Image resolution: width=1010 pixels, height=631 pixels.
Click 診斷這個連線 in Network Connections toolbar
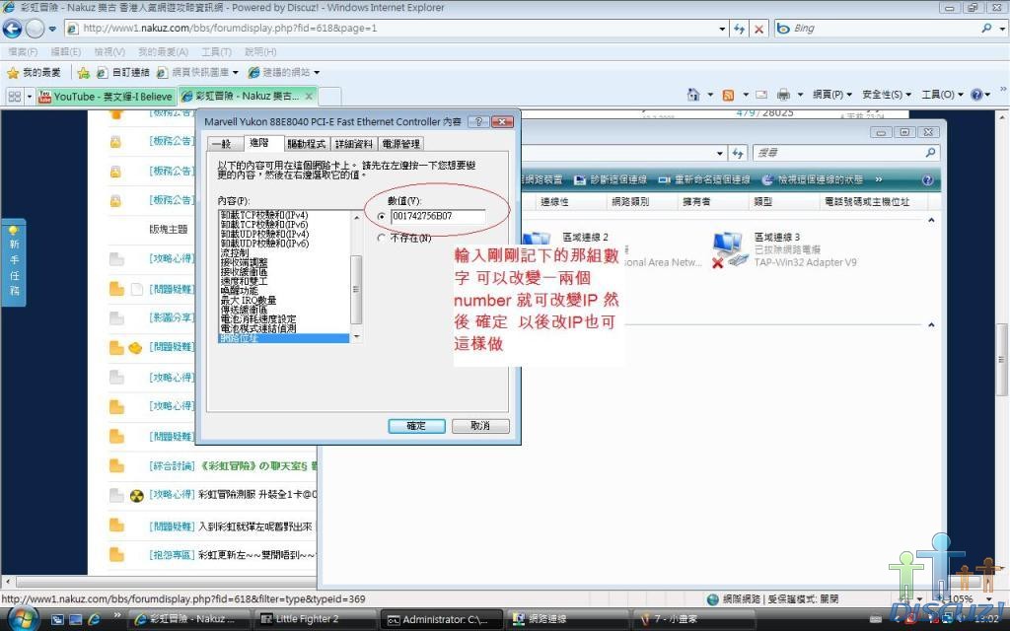(x=610, y=179)
